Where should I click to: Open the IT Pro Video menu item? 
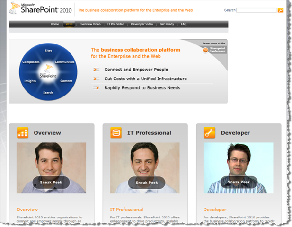pos(115,24)
